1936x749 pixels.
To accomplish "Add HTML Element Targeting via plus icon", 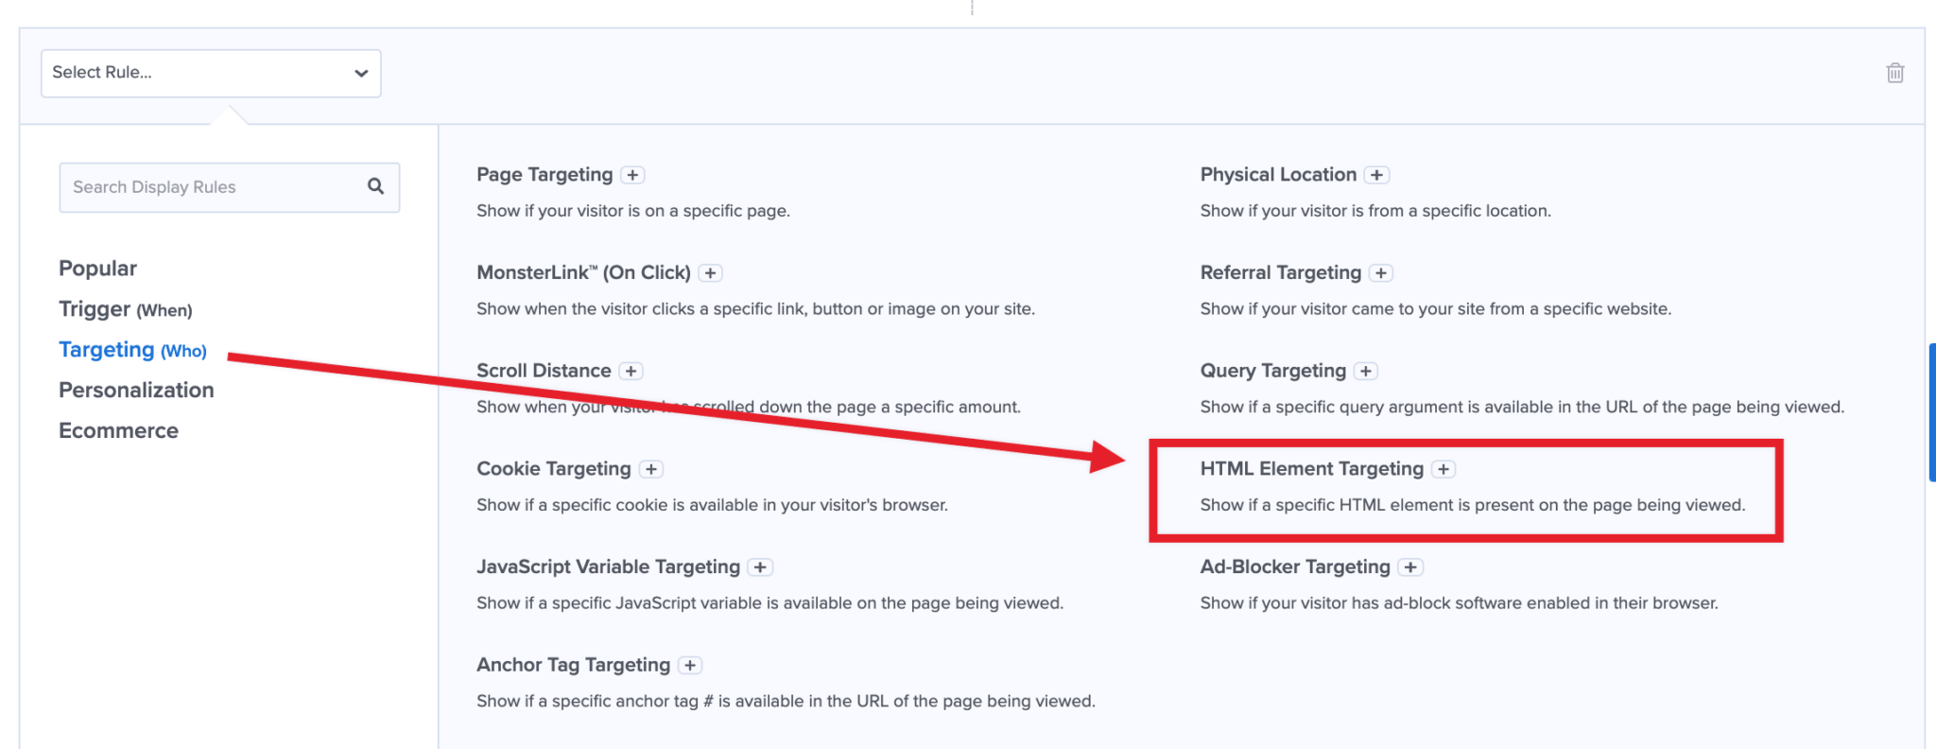I will pos(1443,468).
